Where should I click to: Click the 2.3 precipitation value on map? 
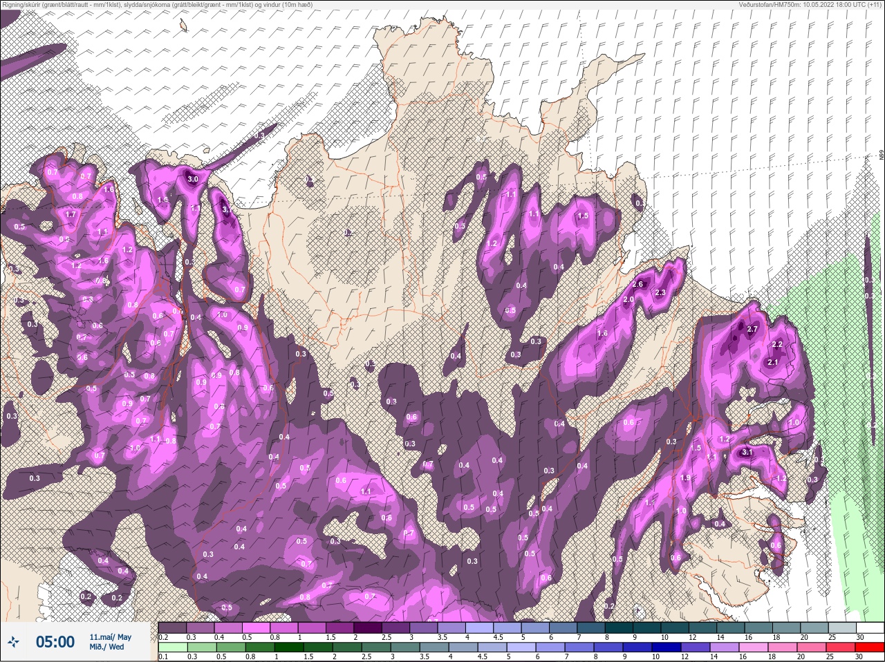[x=660, y=293]
